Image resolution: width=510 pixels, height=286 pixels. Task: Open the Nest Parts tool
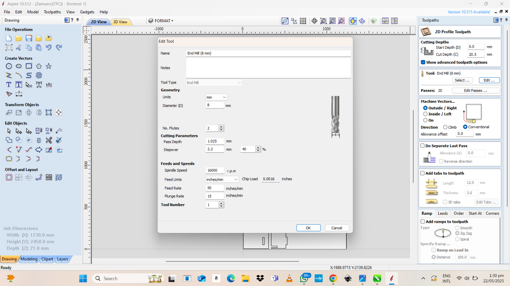pos(59,177)
